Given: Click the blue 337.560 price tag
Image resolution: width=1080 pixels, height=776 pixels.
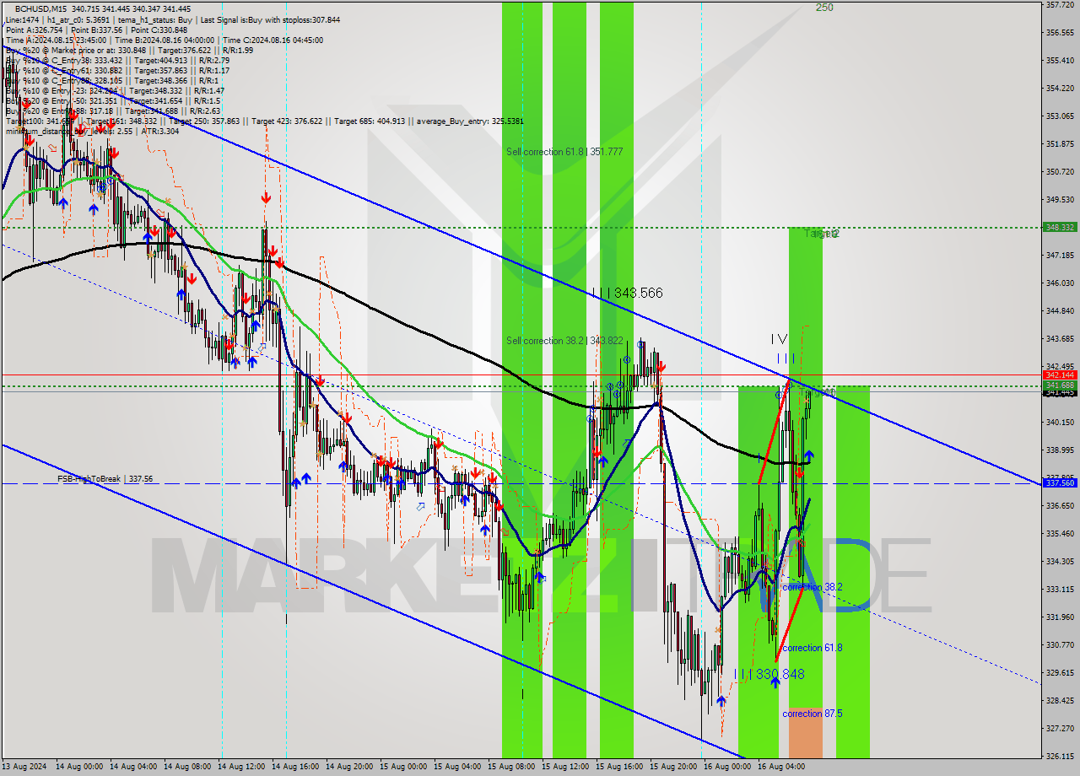Looking at the screenshot, I should pyautogui.click(x=1060, y=483).
